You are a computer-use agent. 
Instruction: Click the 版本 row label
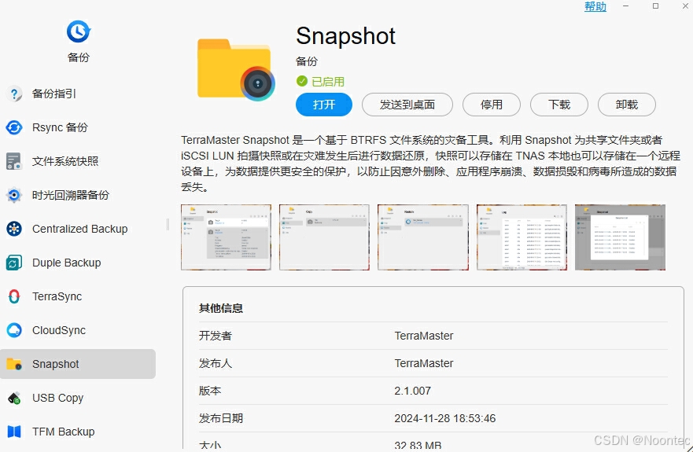(x=210, y=391)
